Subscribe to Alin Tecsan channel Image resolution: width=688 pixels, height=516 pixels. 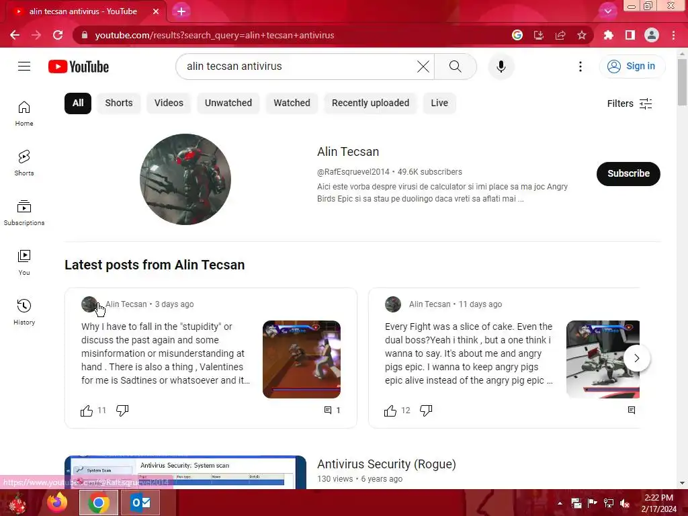[x=628, y=174]
